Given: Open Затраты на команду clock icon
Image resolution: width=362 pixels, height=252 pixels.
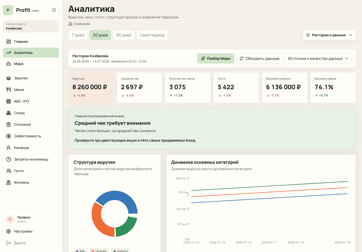Looking at the screenshot, I should click(9, 159).
